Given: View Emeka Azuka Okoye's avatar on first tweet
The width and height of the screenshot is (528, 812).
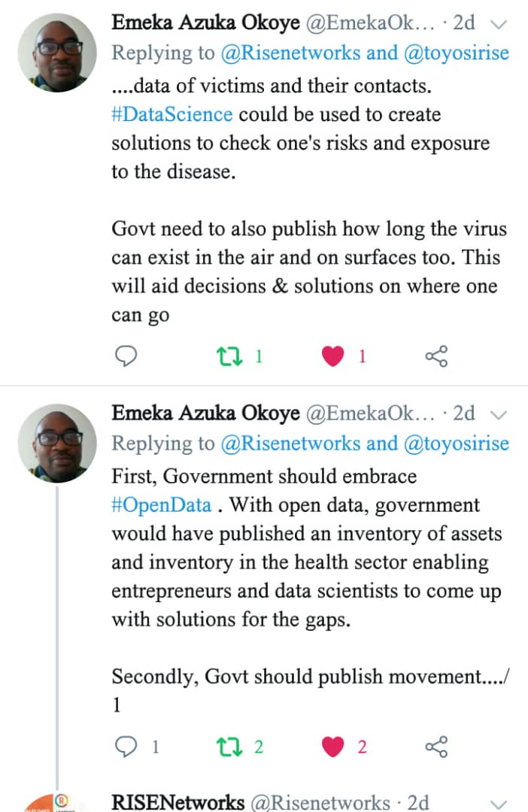Looking at the screenshot, I should pyautogui.click(x=57, y=52).
